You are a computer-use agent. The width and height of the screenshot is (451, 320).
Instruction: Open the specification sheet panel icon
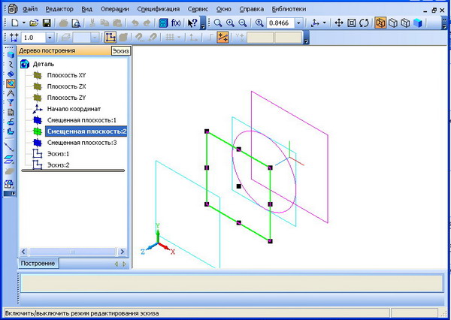pos(11,112)
